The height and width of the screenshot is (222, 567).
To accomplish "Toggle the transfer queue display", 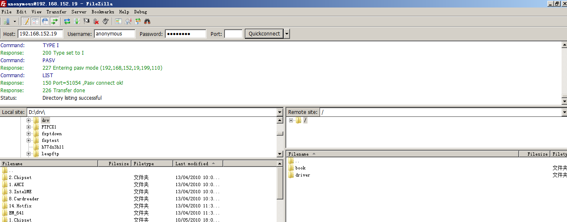I will click(54, 21).
